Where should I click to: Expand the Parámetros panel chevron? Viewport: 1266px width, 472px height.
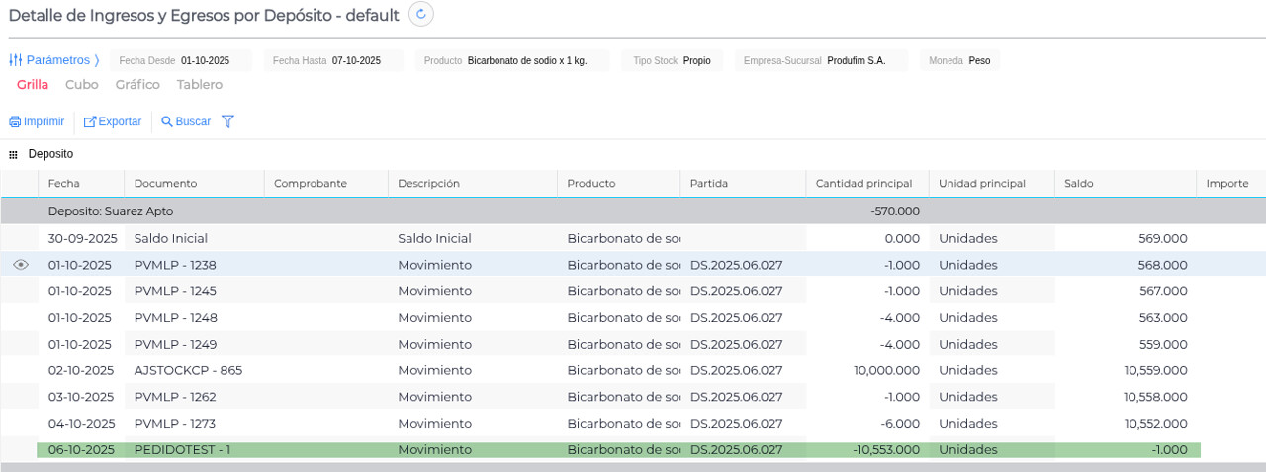tap(97, 60)
